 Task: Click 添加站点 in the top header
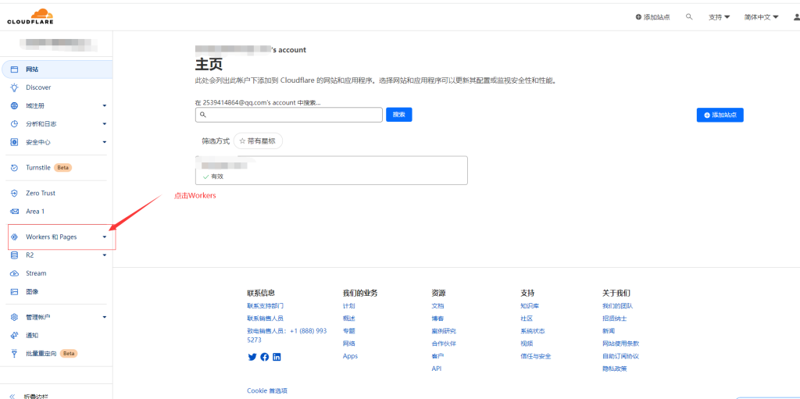point(652,17)
